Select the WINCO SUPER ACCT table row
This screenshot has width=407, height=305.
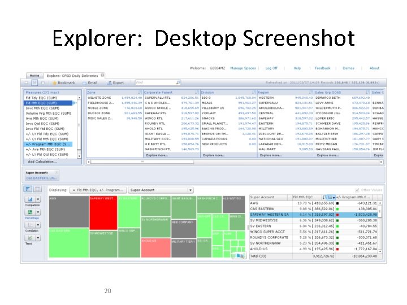pyautogui.click(x=314, y=232)
